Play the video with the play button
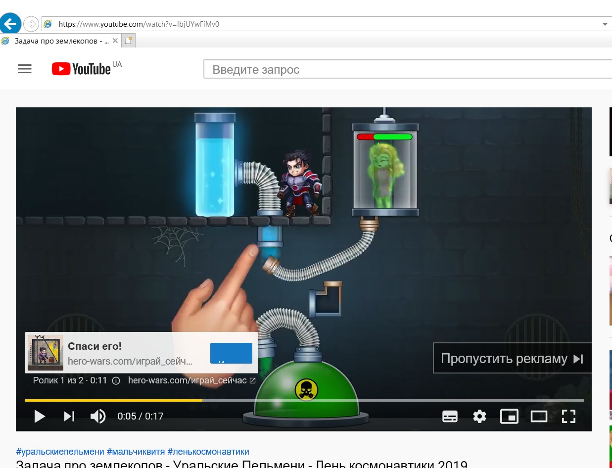612x468 pixels. coord(40,416)
